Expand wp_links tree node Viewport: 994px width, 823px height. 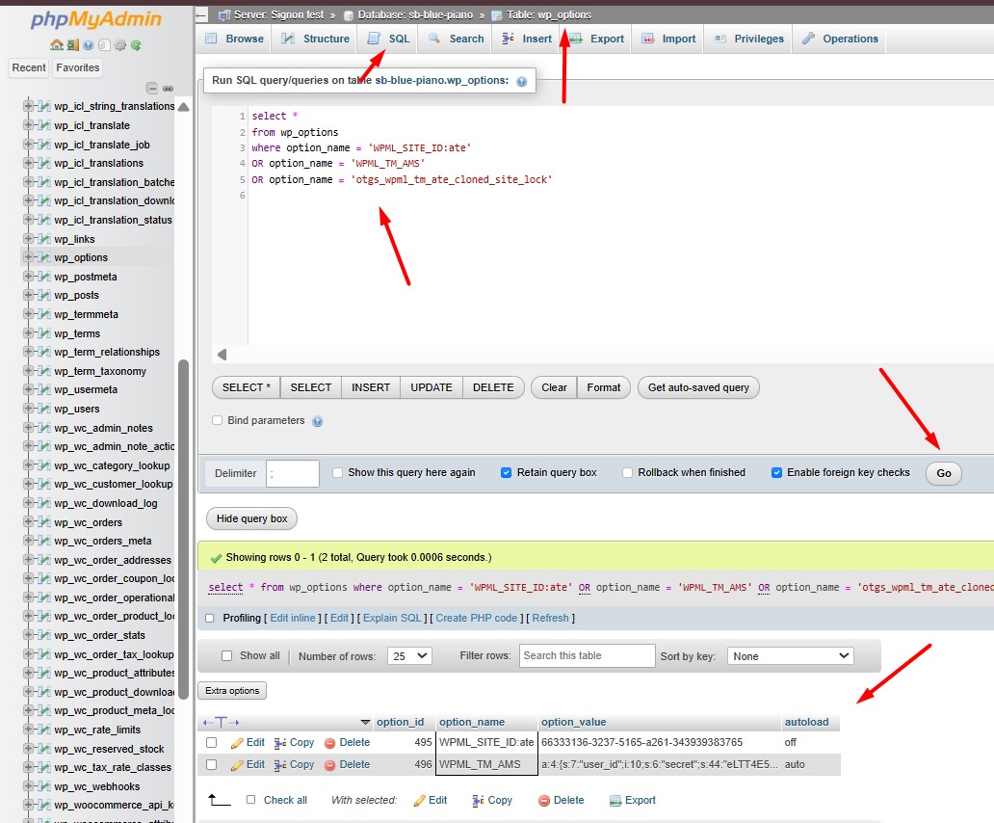[x=28, y=238]
